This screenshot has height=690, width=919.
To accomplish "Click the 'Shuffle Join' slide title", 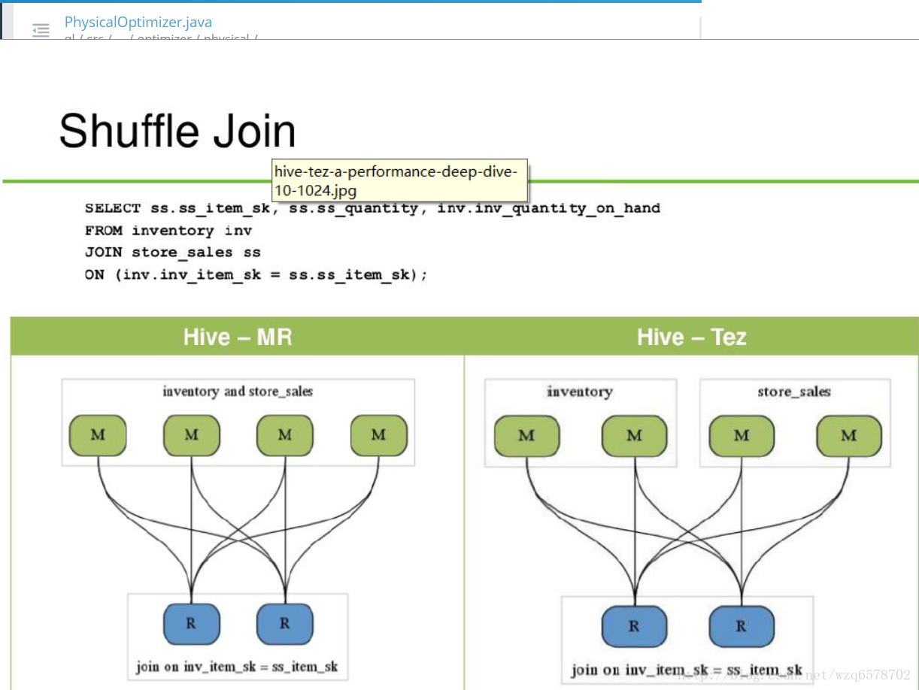I will [177, 131].
